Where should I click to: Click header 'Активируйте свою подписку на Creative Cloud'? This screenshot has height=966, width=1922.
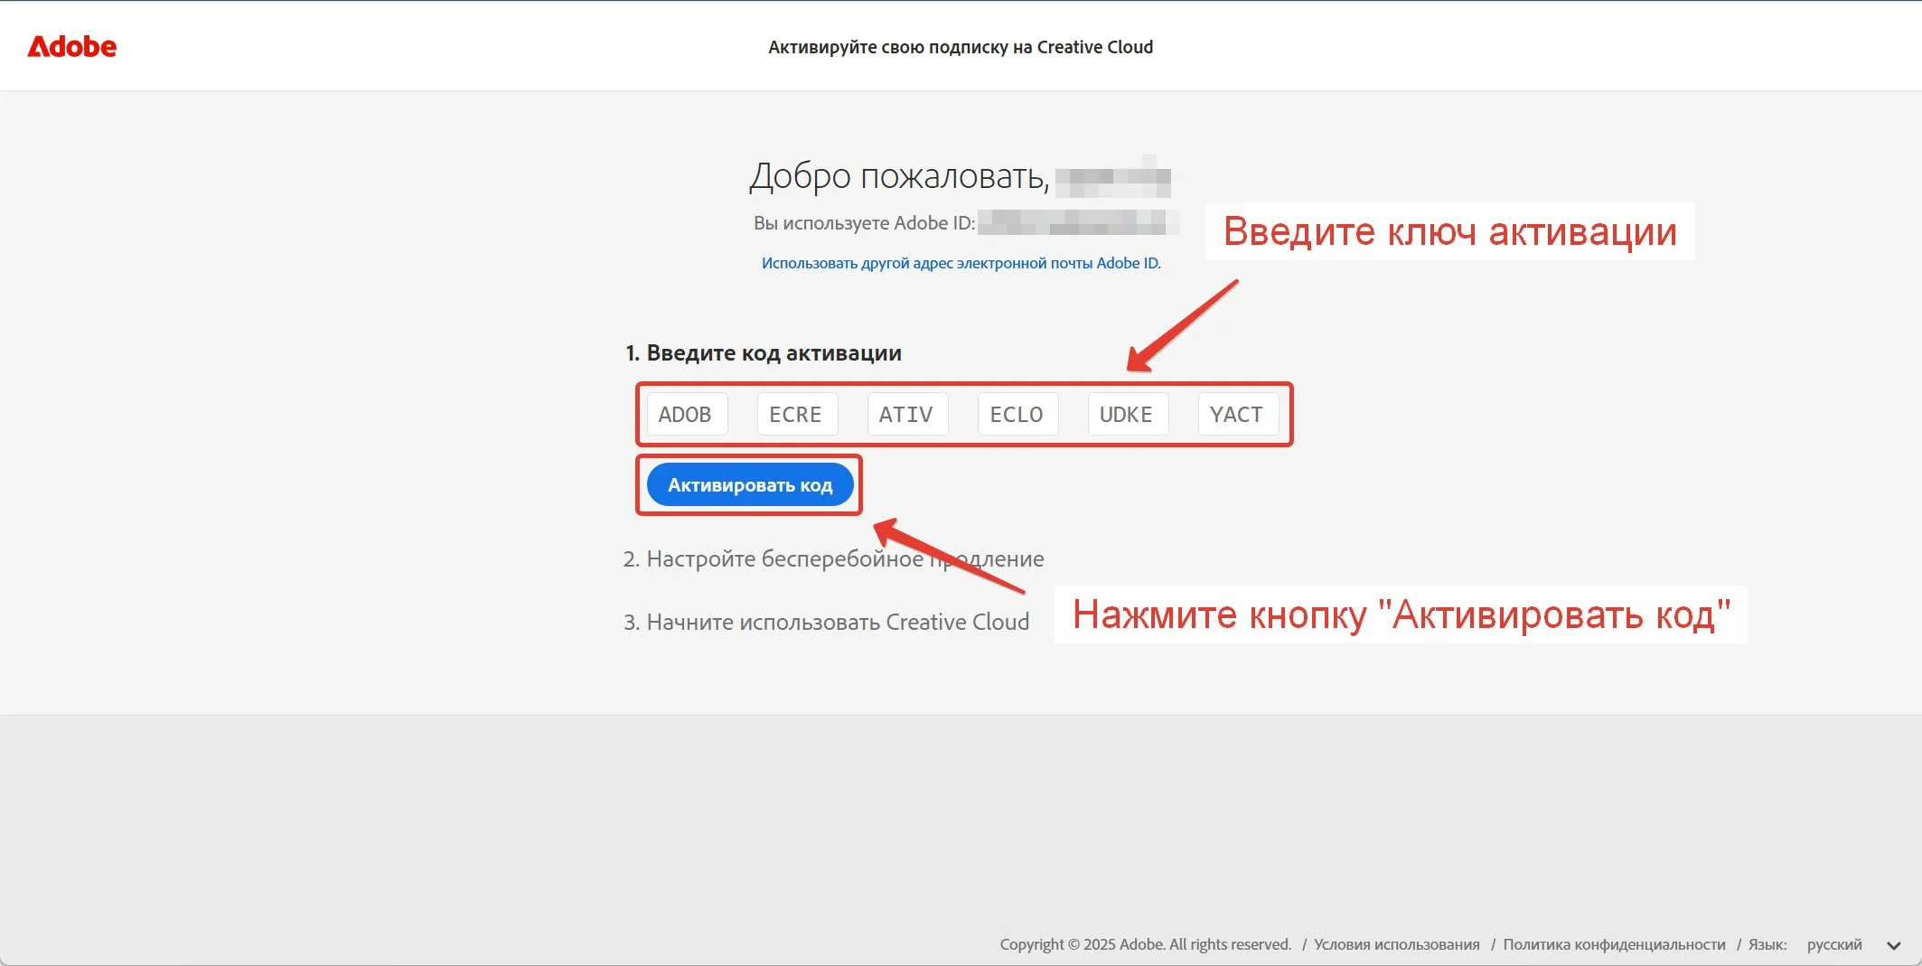(961, 47)
